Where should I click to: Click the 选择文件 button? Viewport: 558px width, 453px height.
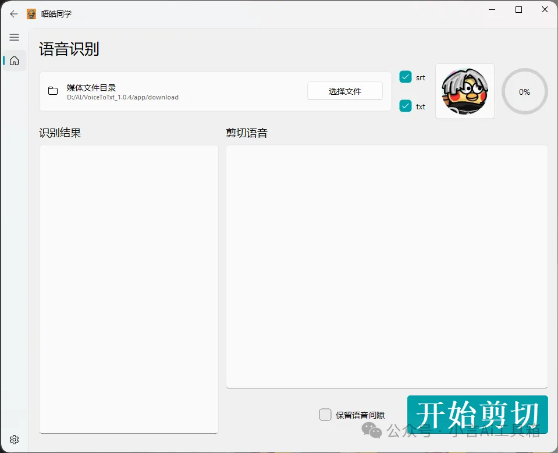345,91
